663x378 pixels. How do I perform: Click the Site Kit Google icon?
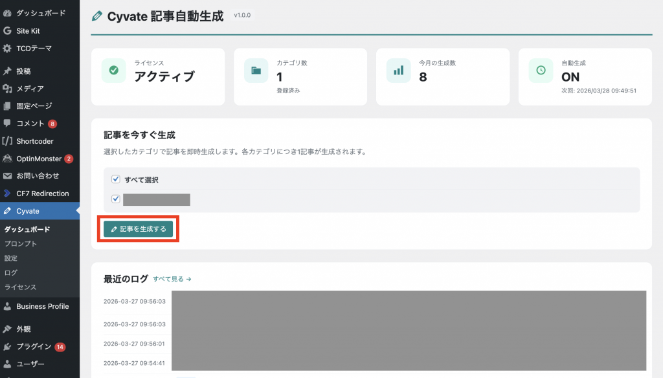7,30
